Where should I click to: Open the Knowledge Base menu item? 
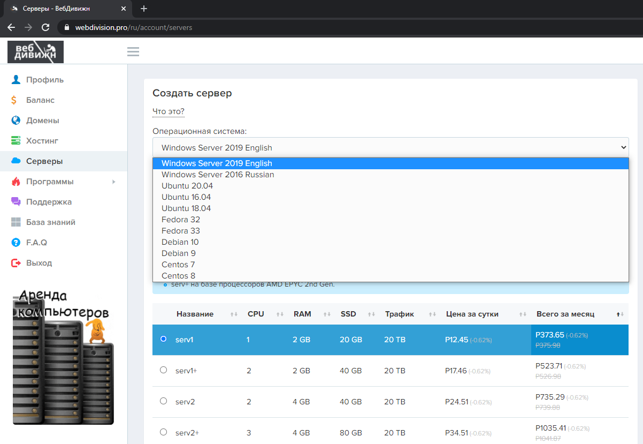click(50, 222)
